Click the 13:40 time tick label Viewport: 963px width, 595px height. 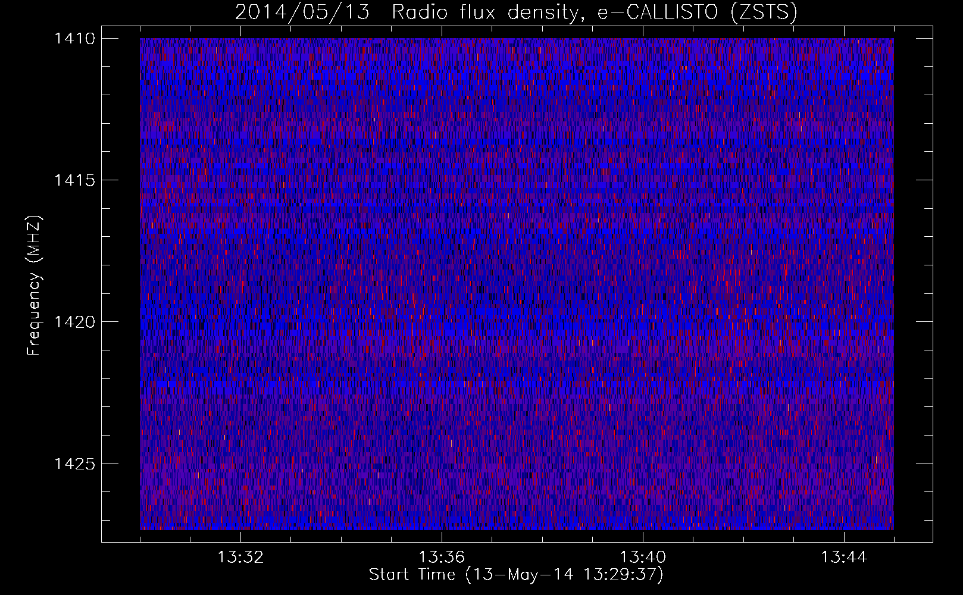pyautogui.click(x=643, y=558)
